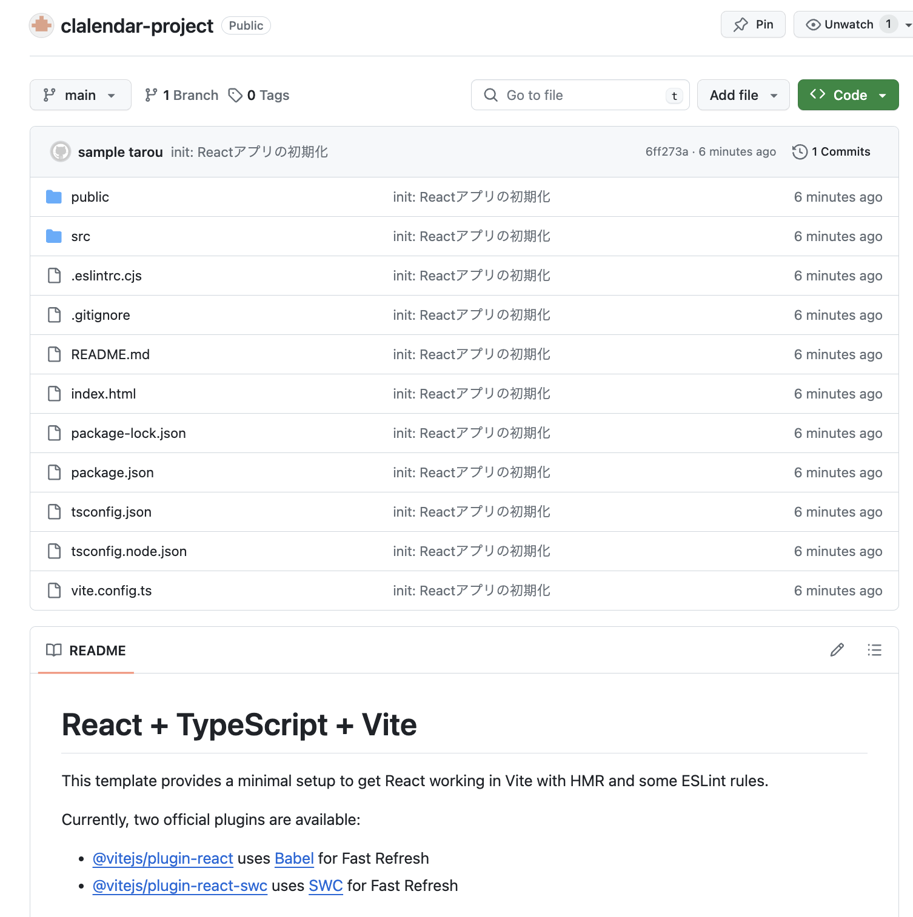Click the Go to file search field
Screen dimensions: 913x917
click(x=580, y=95)
